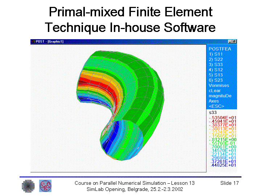Click the green -.81215E+00 legend entry

[x=222, y=140]
